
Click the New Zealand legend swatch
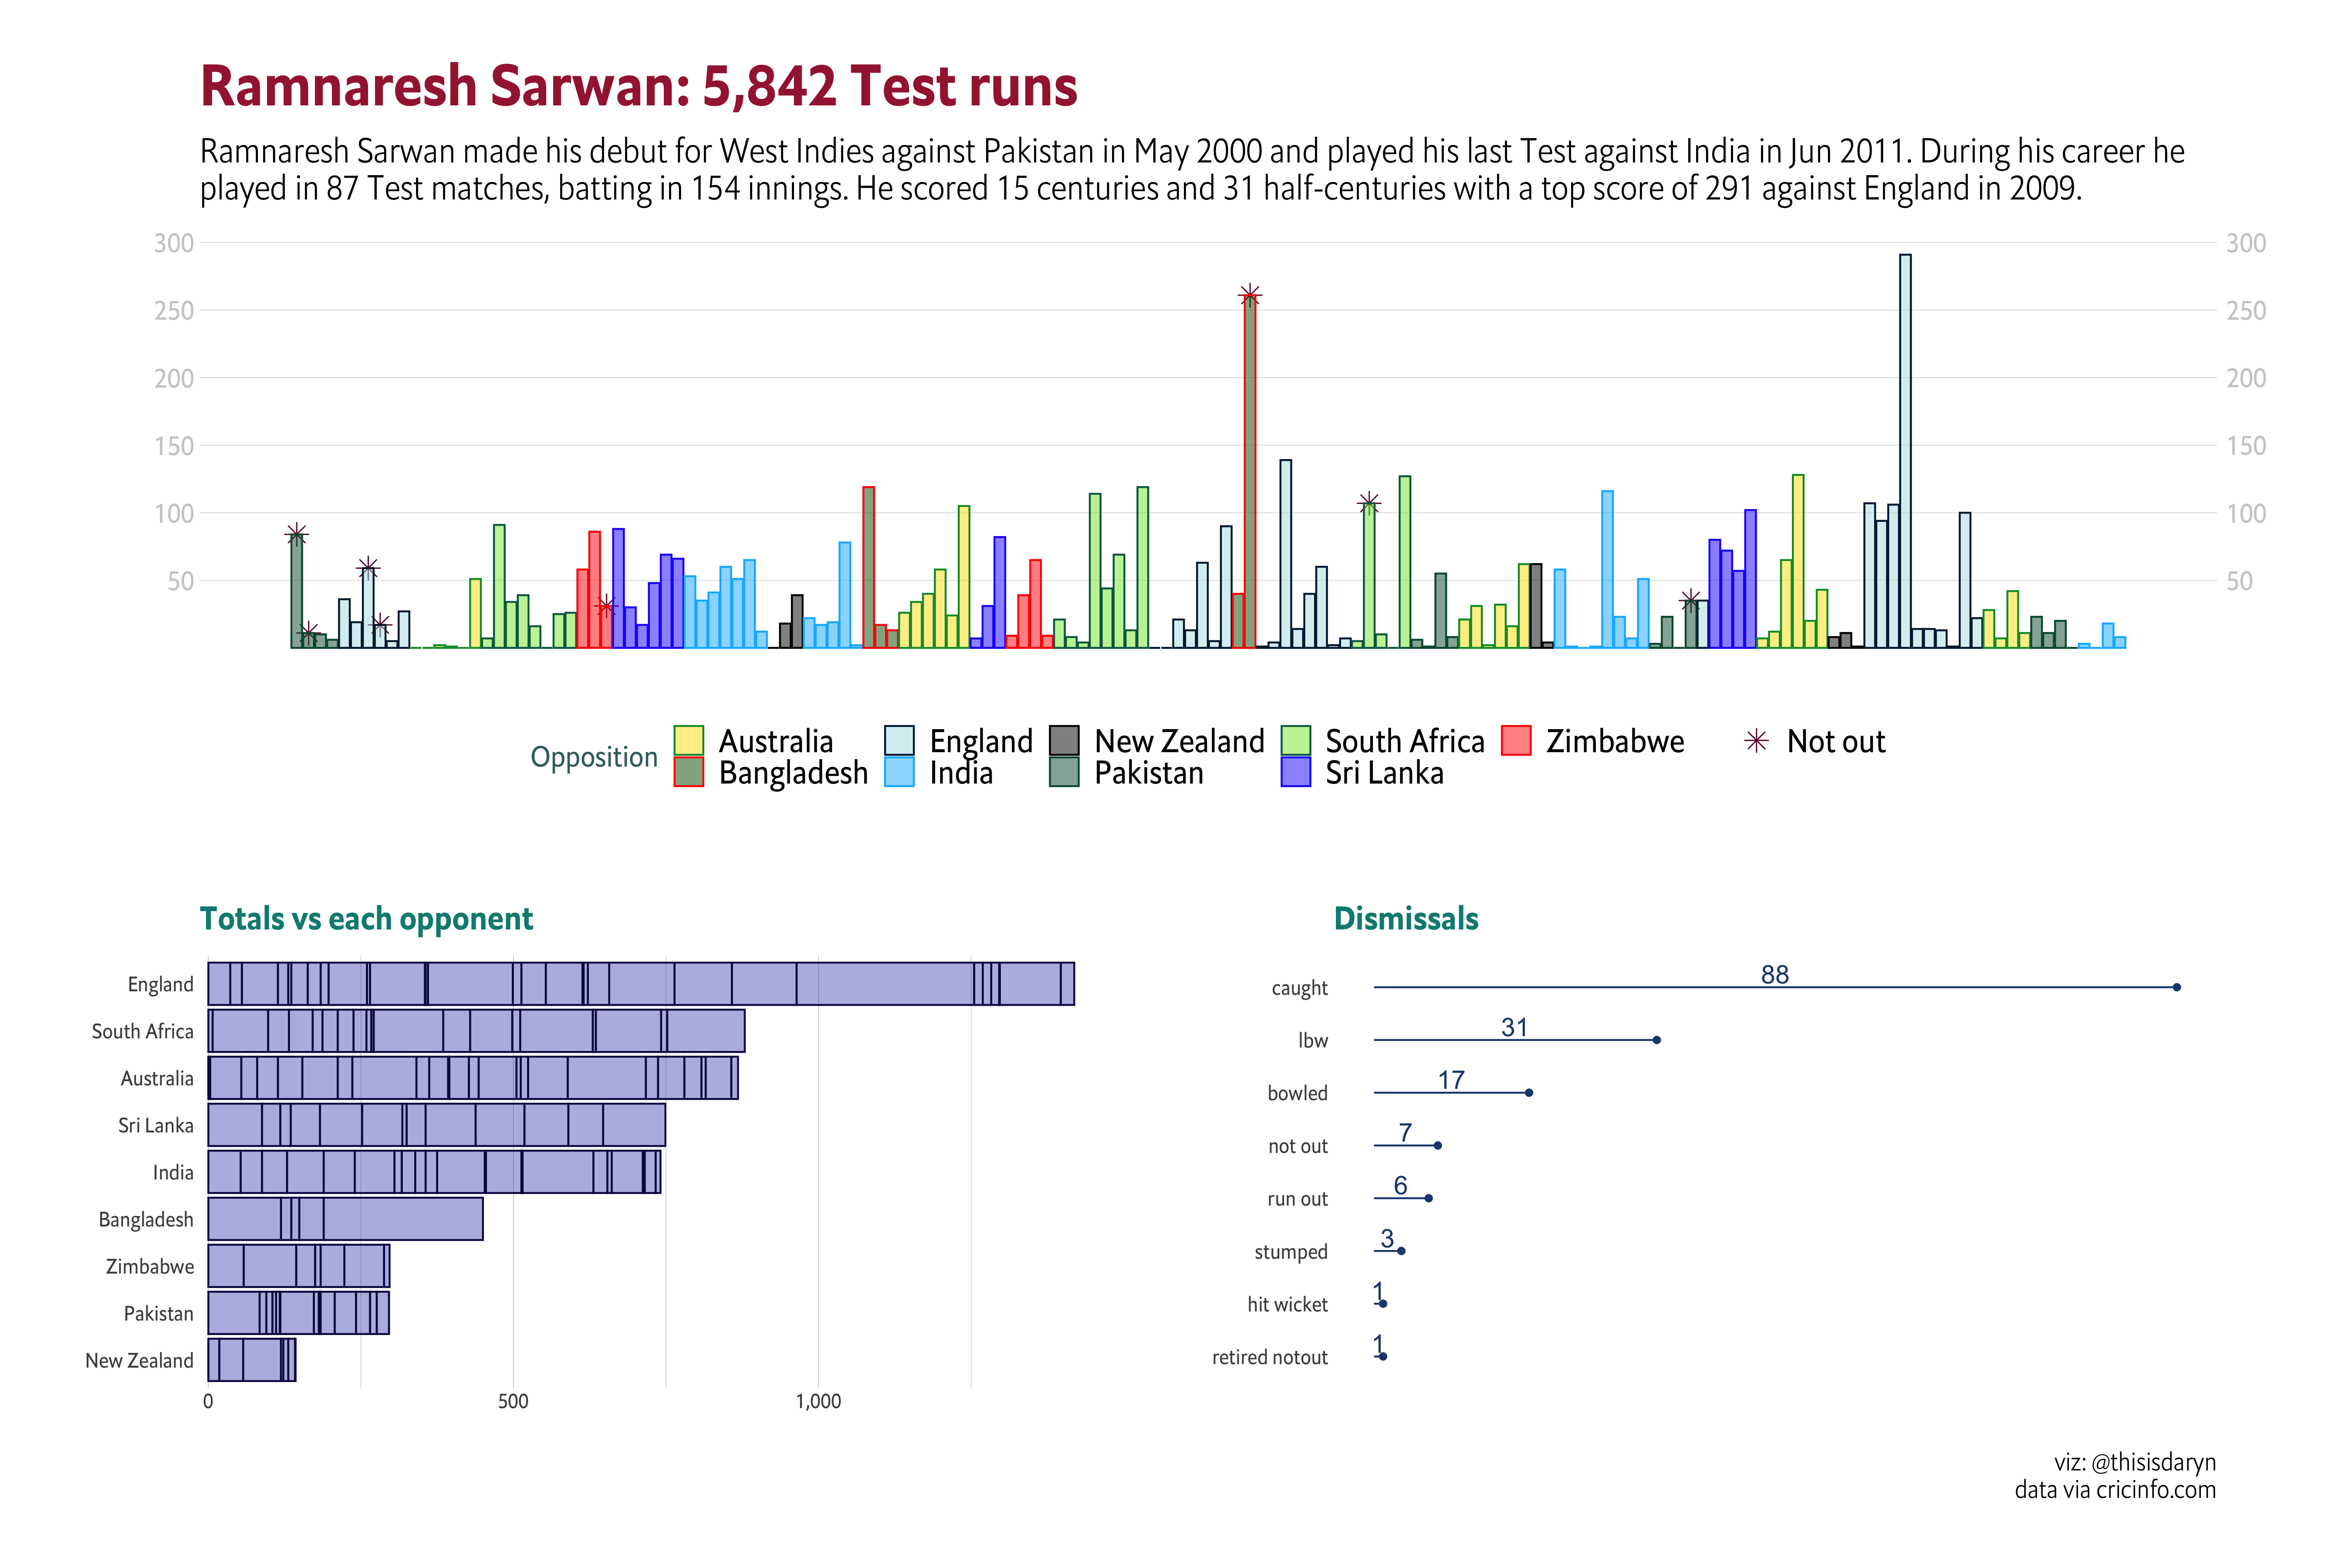(x=1064, y=741)
